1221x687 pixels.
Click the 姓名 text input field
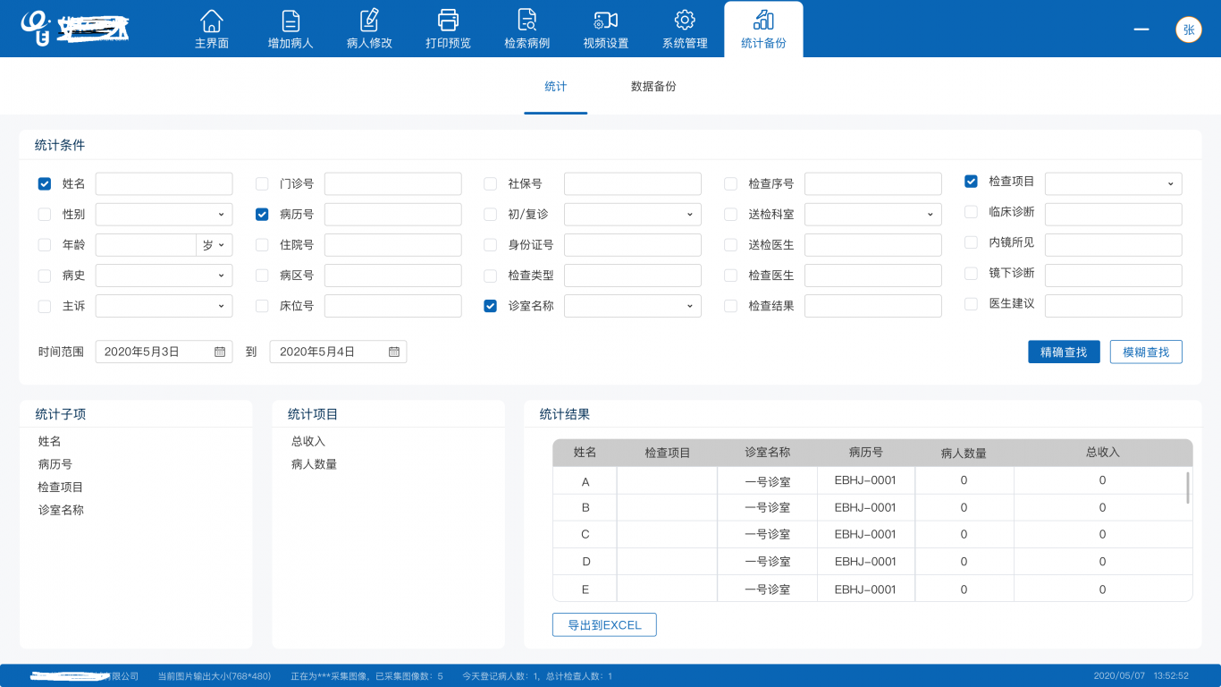point(164,183)
